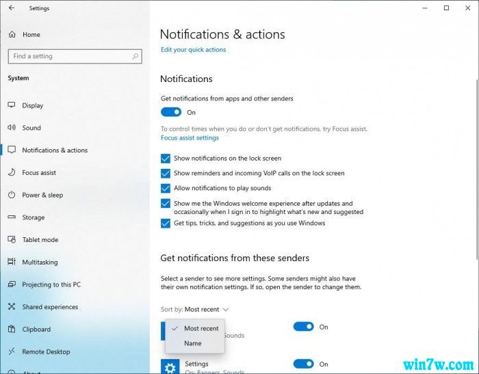Uncheck Show me the Windows welcome experience
Image resolution: width=479 pixels, height=374 pixels.
click(x=166, y=203)
